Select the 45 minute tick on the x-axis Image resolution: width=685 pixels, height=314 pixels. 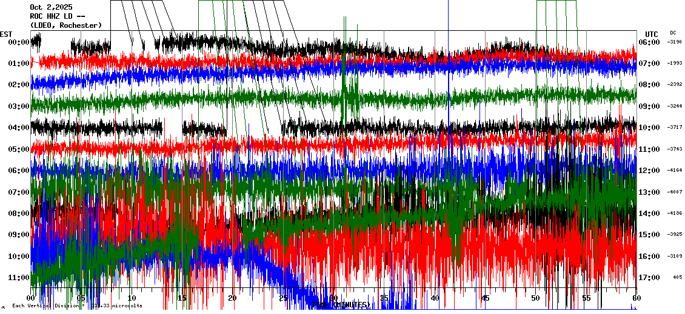coord(485,298)
